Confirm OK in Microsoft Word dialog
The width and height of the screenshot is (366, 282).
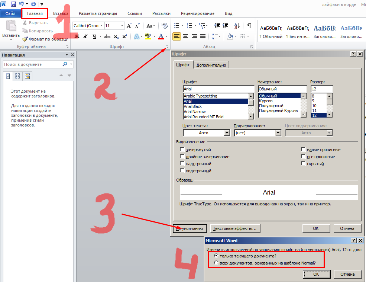point(316,274)
